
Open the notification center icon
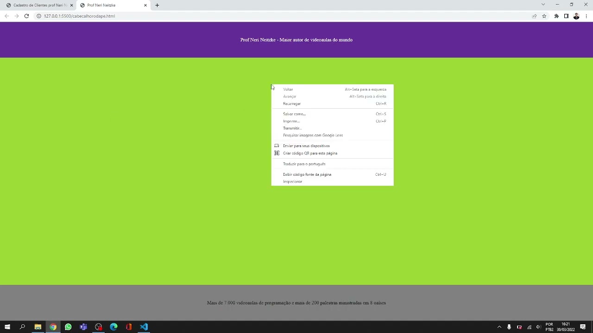pyautogui.click(x=583, y=327)
